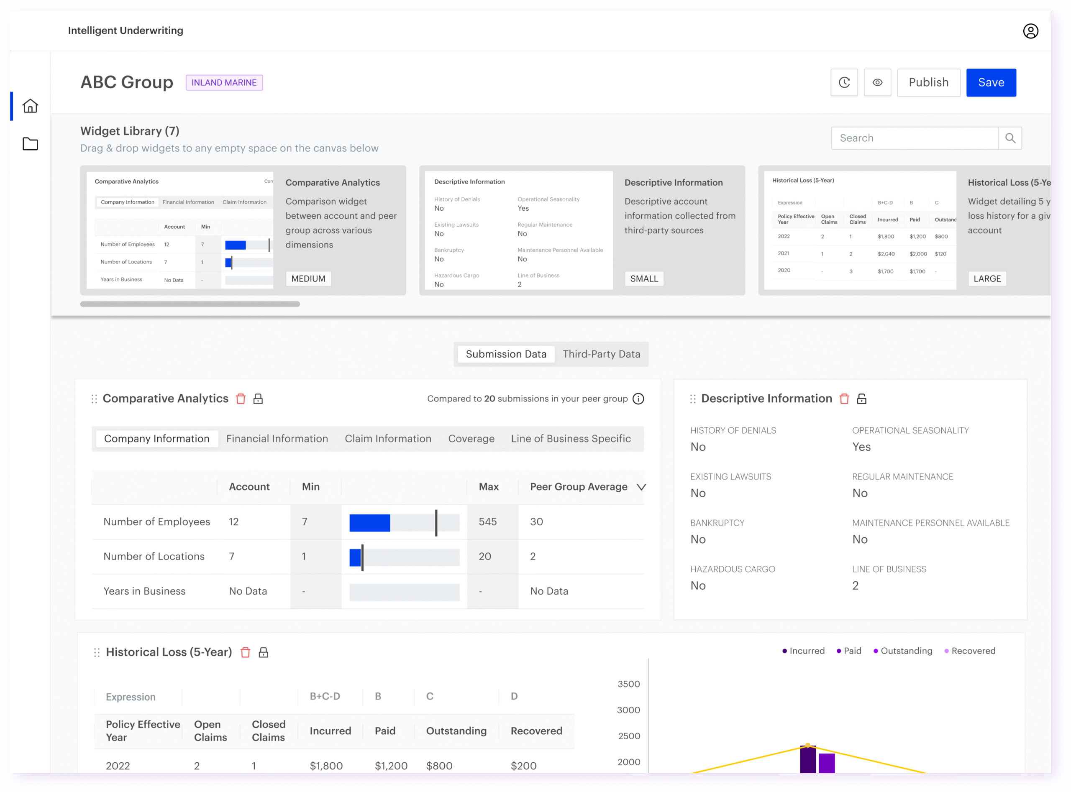Run a search using the magnifier icon
Viewport: 1071px width, 792px height.
(x=1010, y=138)
